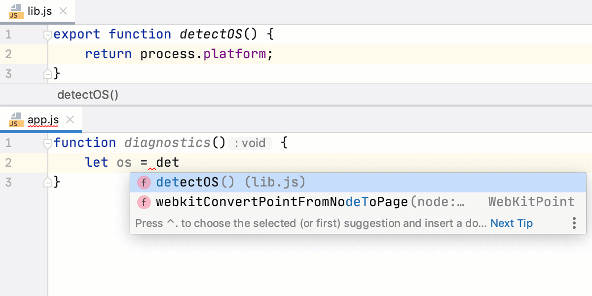
Task: Switch to the app.js editor tab
Action: point(43,119)
